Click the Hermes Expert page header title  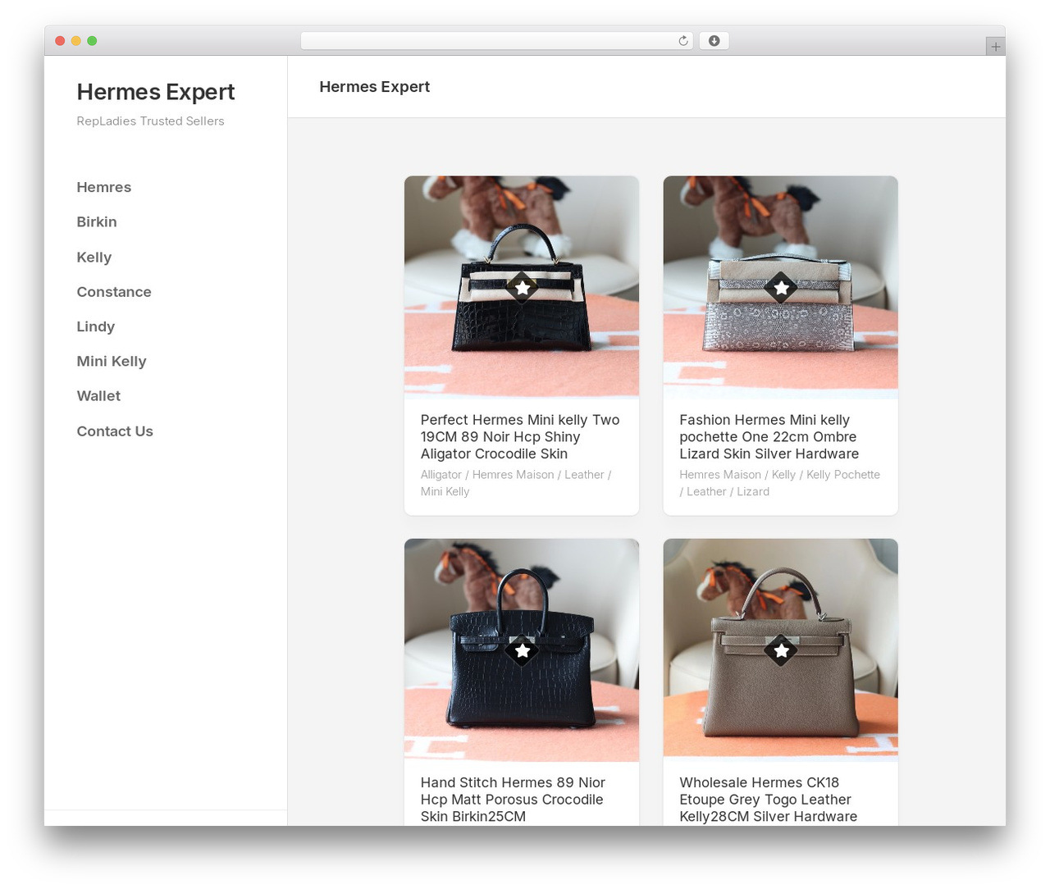(x=375, y=87)
